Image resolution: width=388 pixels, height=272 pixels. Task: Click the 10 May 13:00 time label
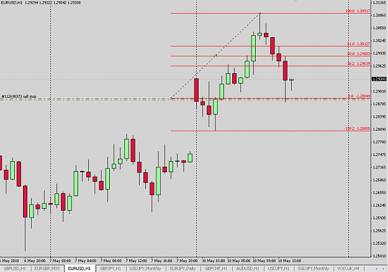tap(289, 261)
